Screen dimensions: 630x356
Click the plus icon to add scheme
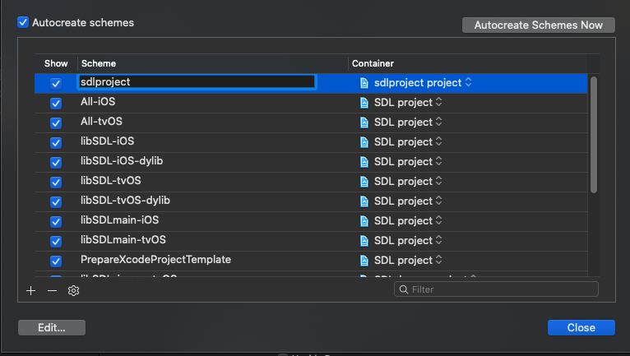coord(31,290)
